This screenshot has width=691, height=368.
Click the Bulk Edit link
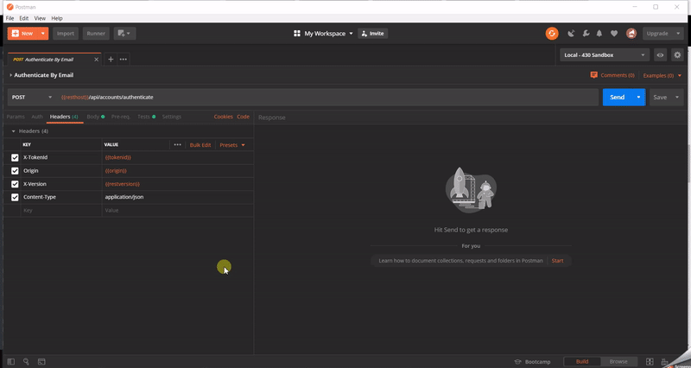(x=200, y=145)
